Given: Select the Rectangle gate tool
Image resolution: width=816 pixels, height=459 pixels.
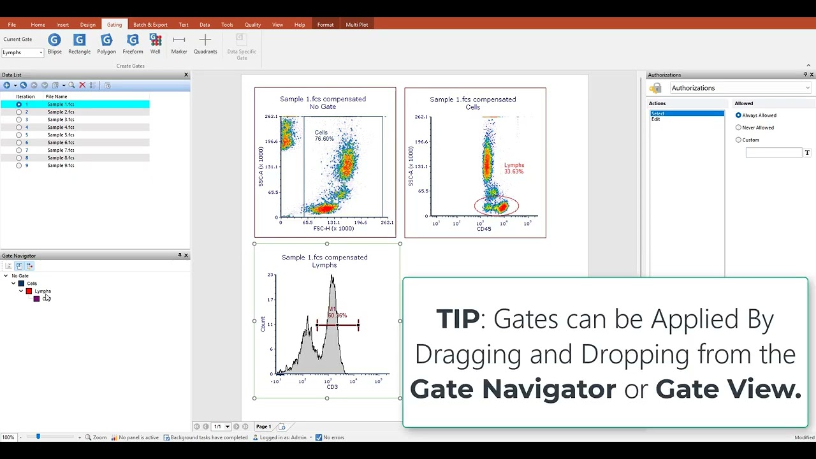Looking at the screenshot, I should pyautogui.click(x=79, y=44).
